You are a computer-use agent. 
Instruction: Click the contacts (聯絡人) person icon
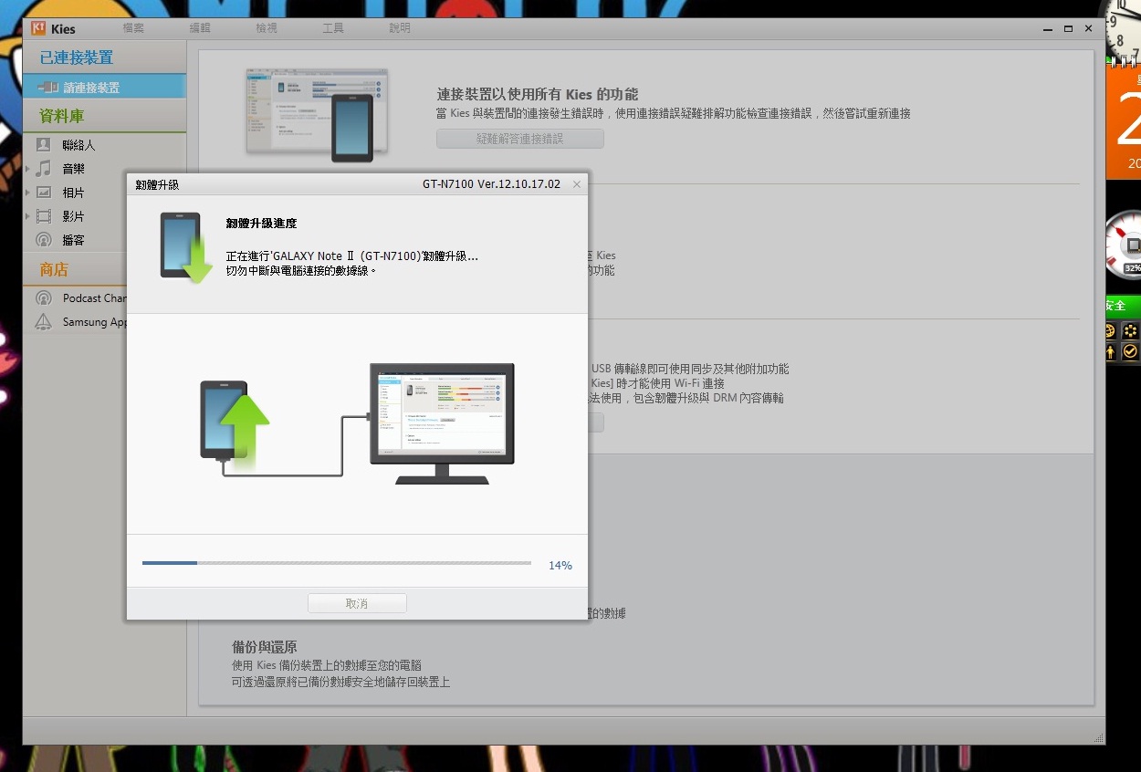[43, 145]
